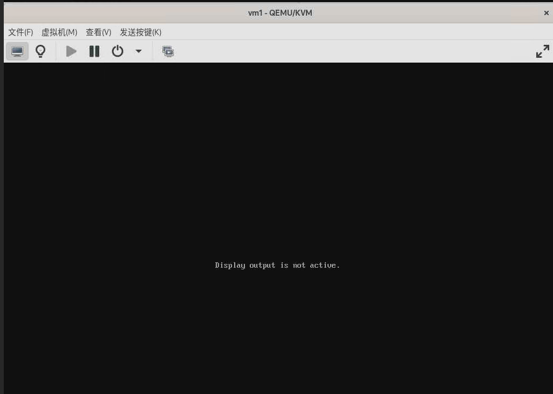Open the 文件(F) menu
The height and width of the screenshot is (394, 553).
tap(21, 32)
